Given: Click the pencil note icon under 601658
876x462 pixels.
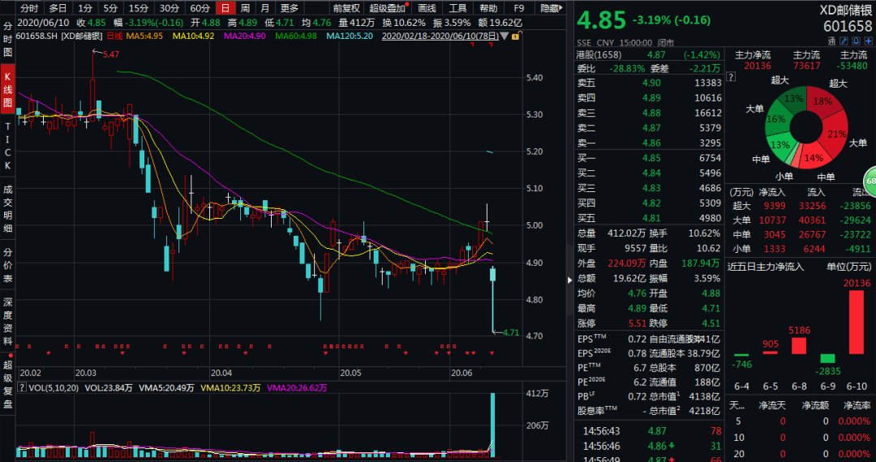Looking at the screenshot, I should pyautogui.click(x=844, y=41).
